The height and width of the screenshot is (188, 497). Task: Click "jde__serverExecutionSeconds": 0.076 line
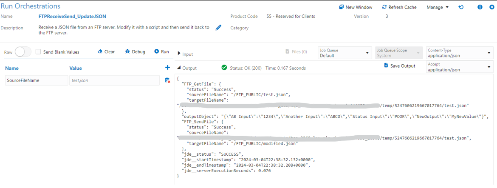[x=226, y=171]
